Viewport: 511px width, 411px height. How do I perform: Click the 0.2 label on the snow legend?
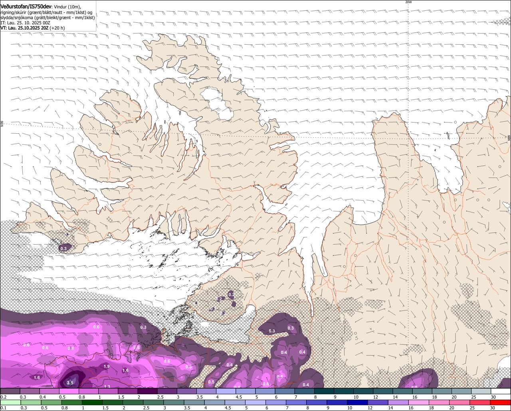(4, 397)
